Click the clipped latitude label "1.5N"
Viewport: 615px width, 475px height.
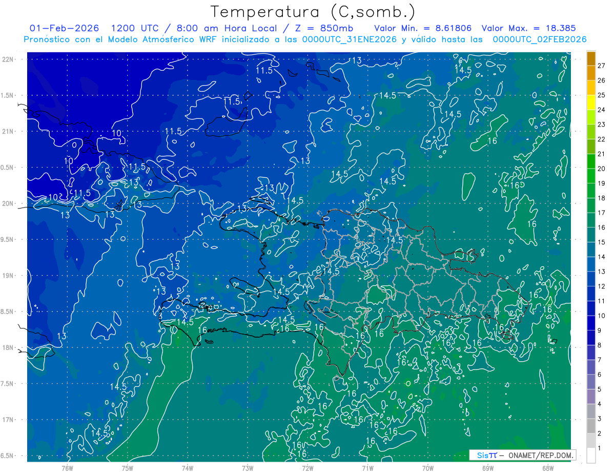click(x=7, y=95)
